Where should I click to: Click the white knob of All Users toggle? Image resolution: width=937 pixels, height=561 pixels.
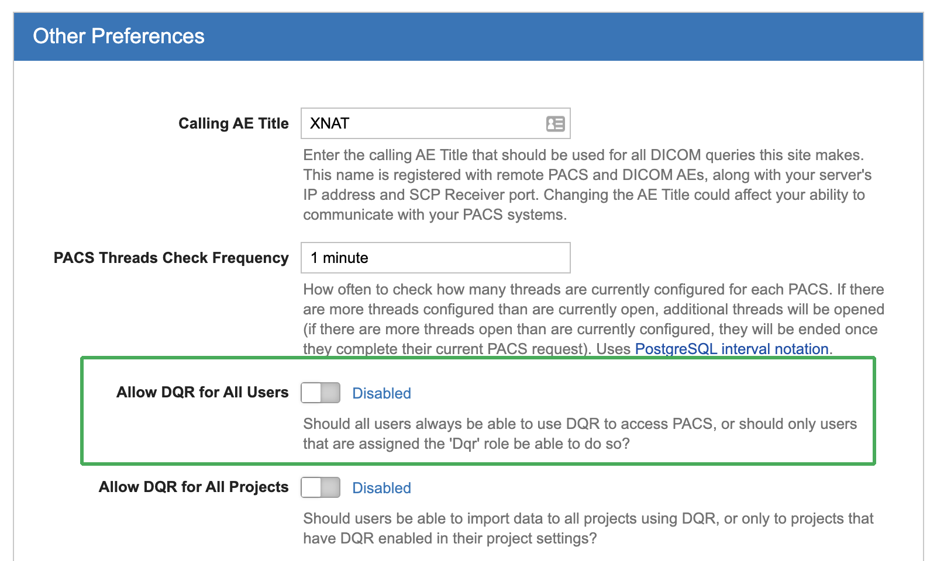point(312,393)
